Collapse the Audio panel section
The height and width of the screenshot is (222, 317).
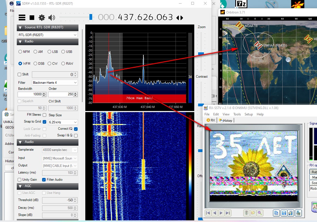(x=20, y=142)
